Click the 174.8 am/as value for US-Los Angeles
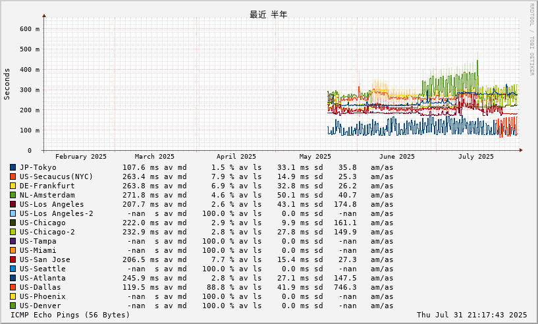The height and width of the screenshot is (324, 538). click(x=345, y=204)
